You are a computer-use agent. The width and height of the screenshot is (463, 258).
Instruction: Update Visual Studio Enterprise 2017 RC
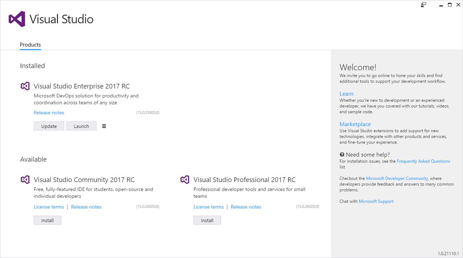49,126
